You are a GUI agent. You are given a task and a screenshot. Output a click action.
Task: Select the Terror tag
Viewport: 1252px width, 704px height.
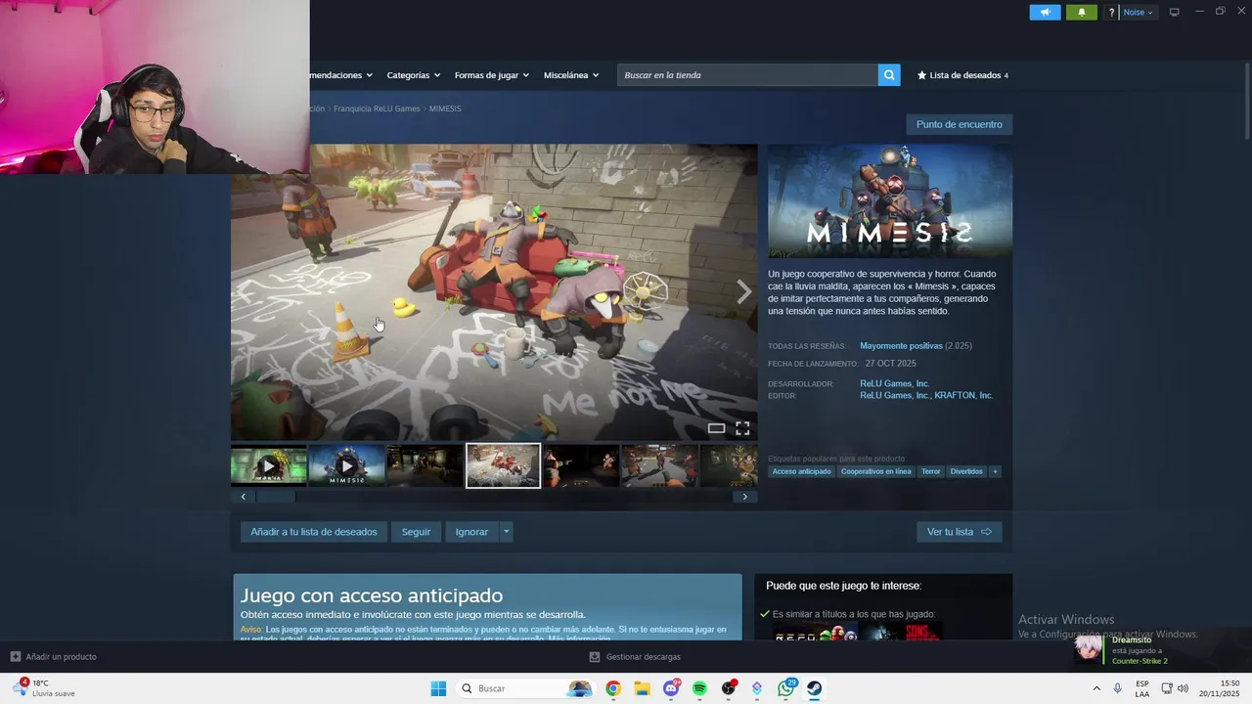pyautogui.click(x=930, y=471)
